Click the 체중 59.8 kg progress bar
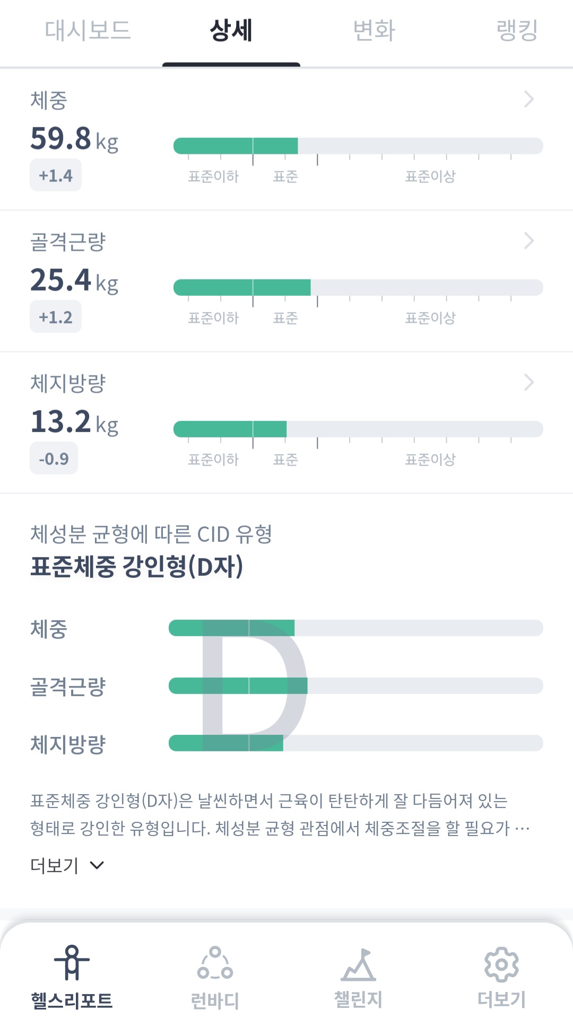 click(358, 146)
